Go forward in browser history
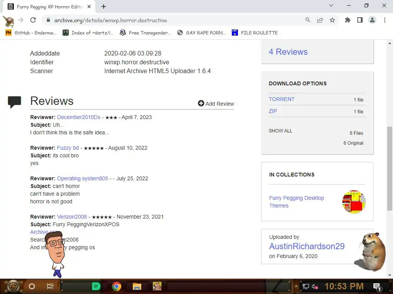Screen dimensions: 393x294 pos(21,20)
